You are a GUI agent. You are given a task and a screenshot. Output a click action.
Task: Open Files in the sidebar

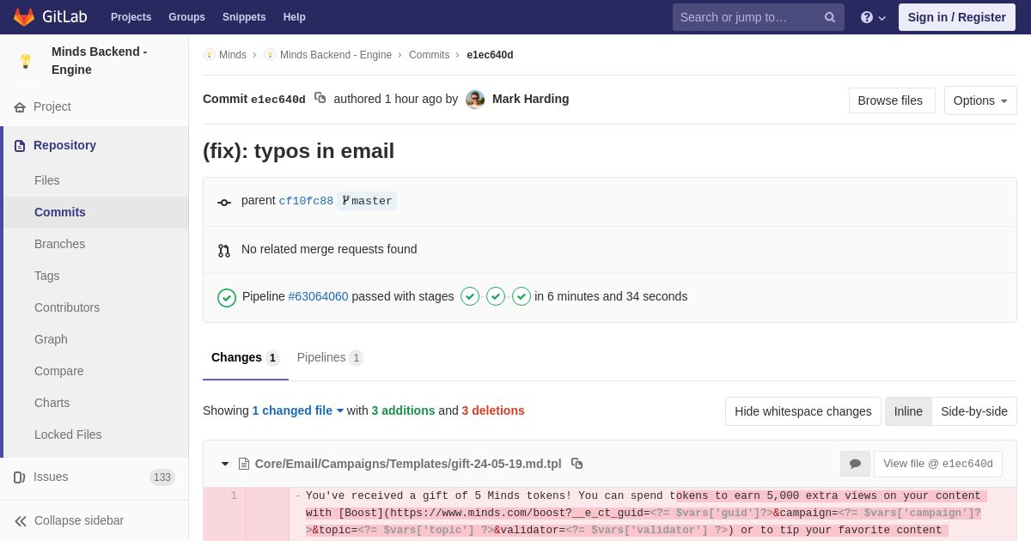[x=95, y=180]
